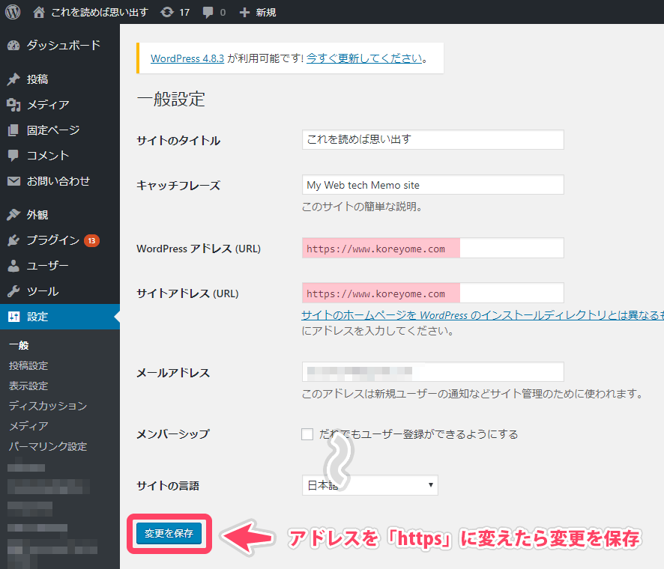This screenshot has width=664, height=569.
Task: Click the メディア sidebar icon
Action: 13,105
